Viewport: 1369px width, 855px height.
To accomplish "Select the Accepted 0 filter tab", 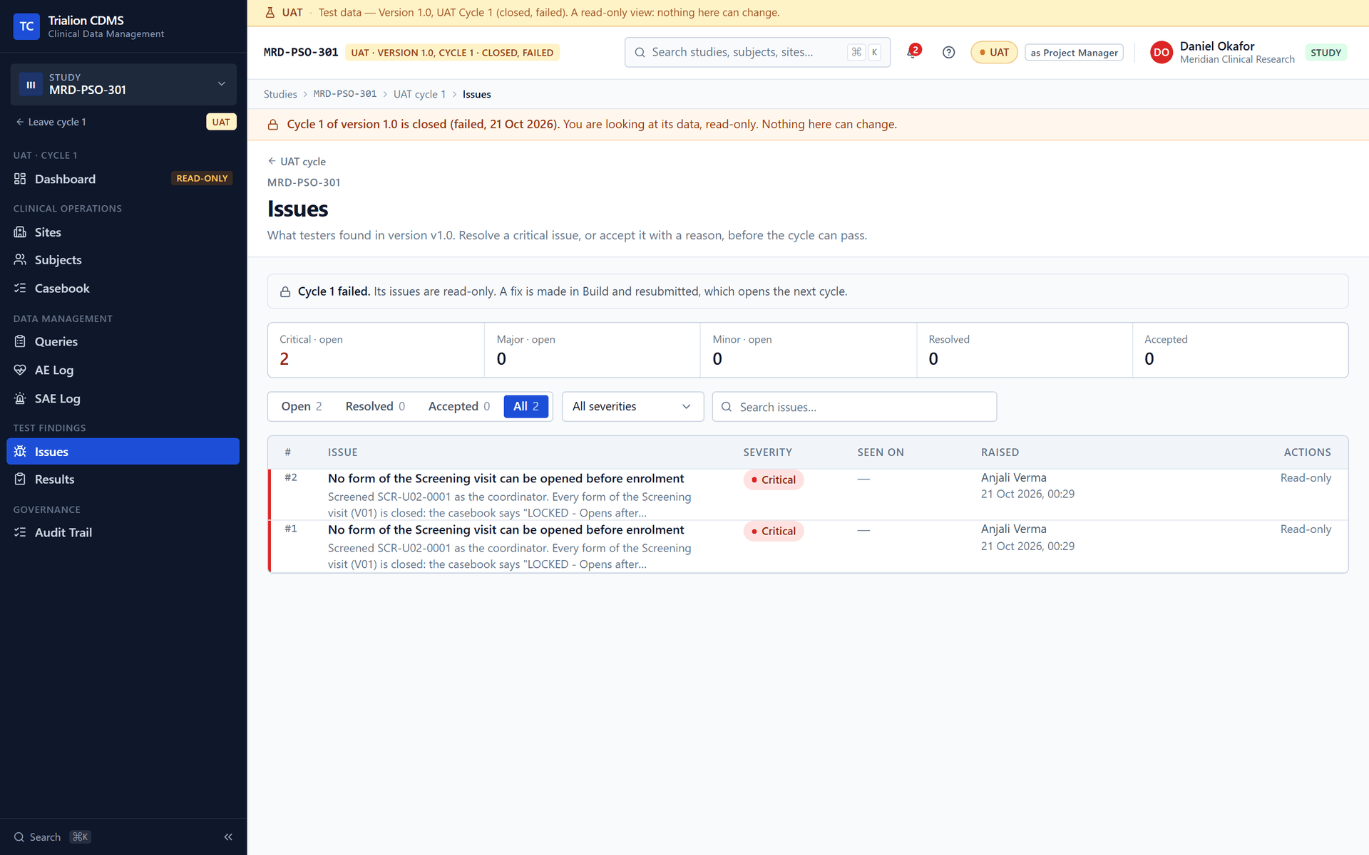I will (459, 406).
